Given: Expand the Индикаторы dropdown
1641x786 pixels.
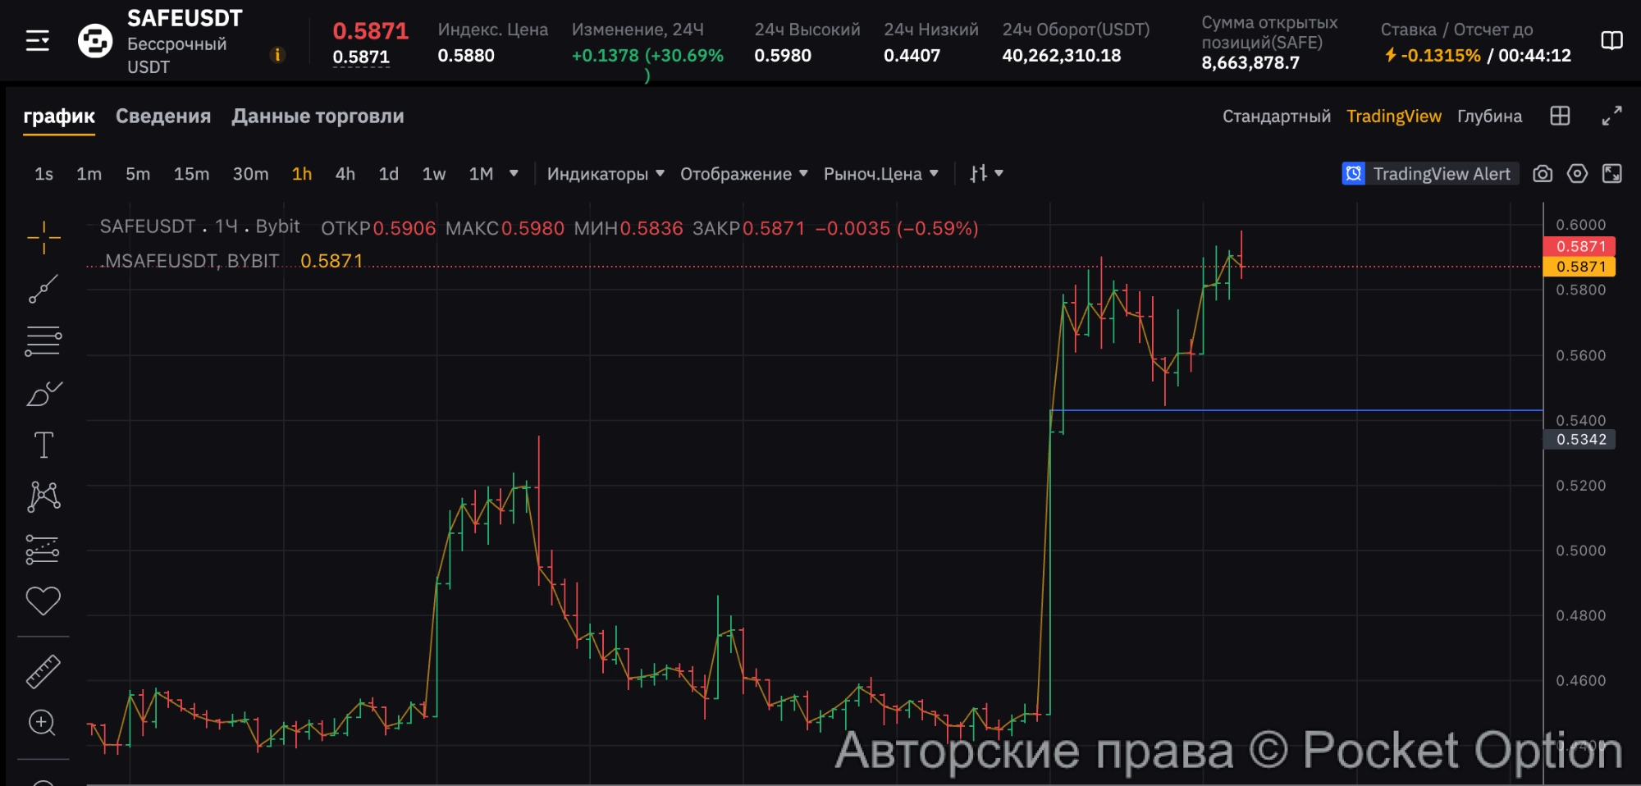Looking at the screenshot, I should [606, 174].
